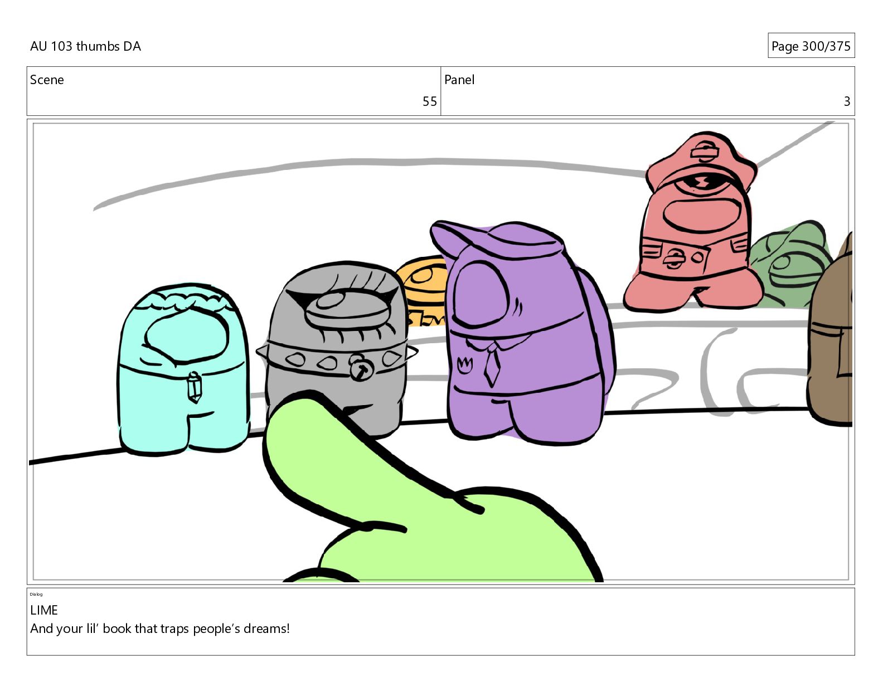The height and width of the screenshot is (682, 883).
Task: Click the 'Scene' label
Action: pos(47,80)
